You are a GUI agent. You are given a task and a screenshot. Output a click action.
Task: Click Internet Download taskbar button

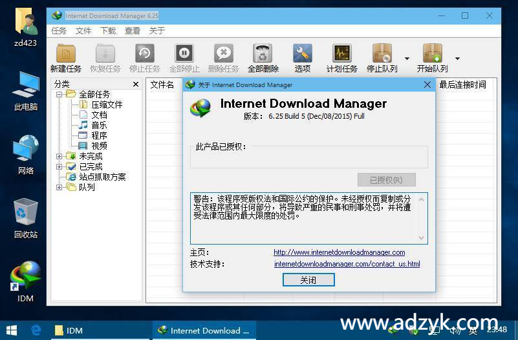pyautogui.click(x=204, y=330)
